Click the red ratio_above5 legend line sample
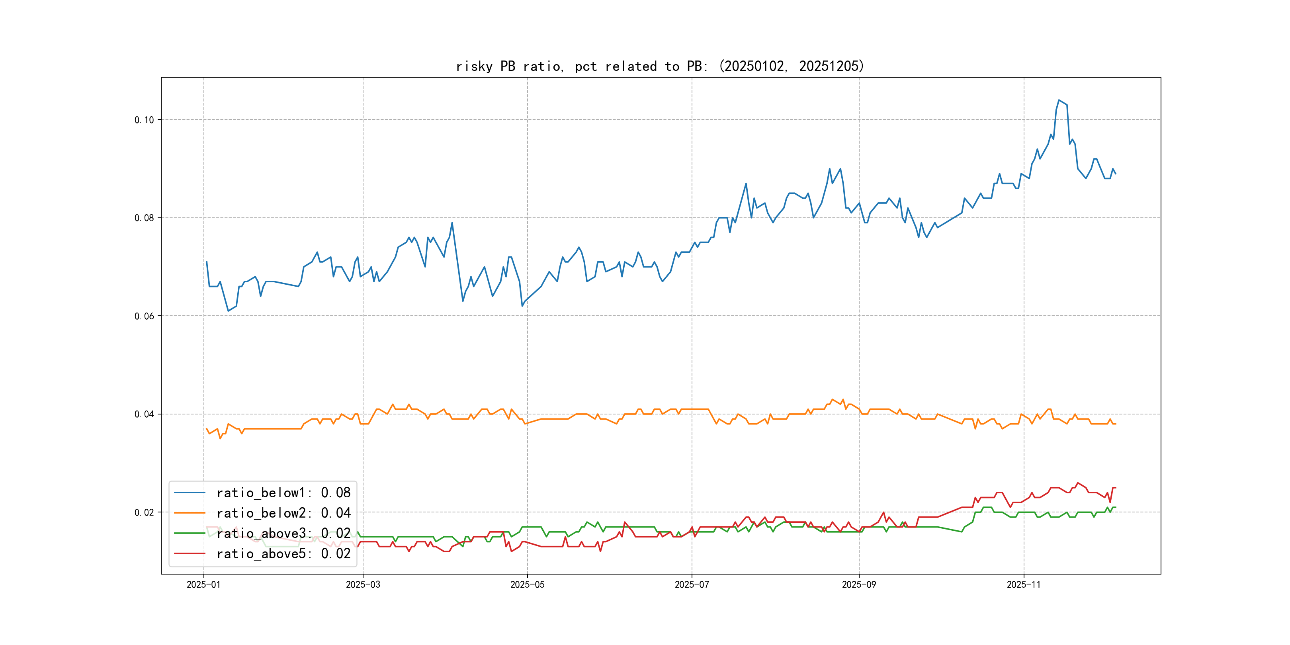The width and height of the screenshot is (1290, 645). click(x=189, y=553)
